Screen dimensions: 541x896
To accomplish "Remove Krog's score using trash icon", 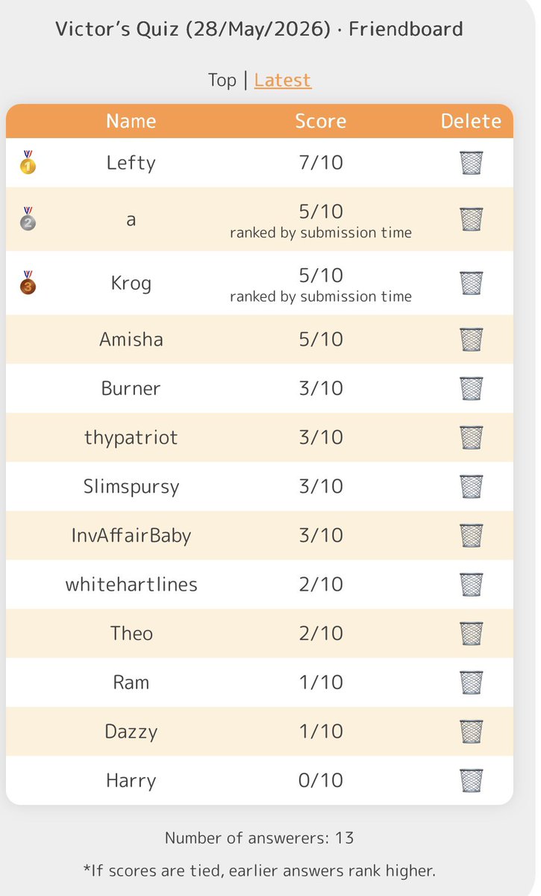I will [x=472, y=282].
